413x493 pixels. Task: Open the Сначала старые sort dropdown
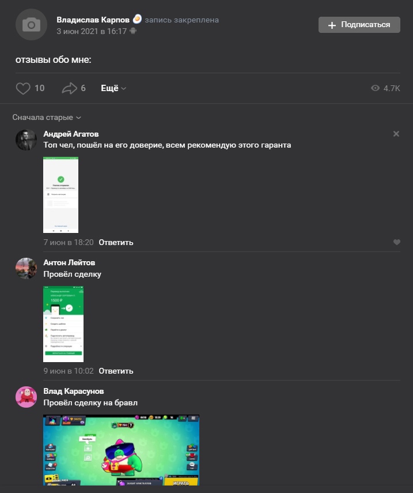point(47,117)
